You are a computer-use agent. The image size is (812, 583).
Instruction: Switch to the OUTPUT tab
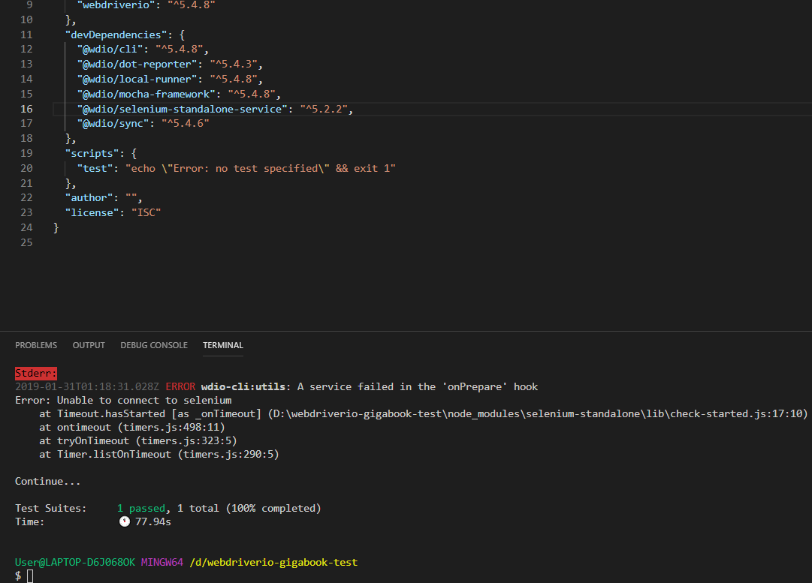(89, 345)
